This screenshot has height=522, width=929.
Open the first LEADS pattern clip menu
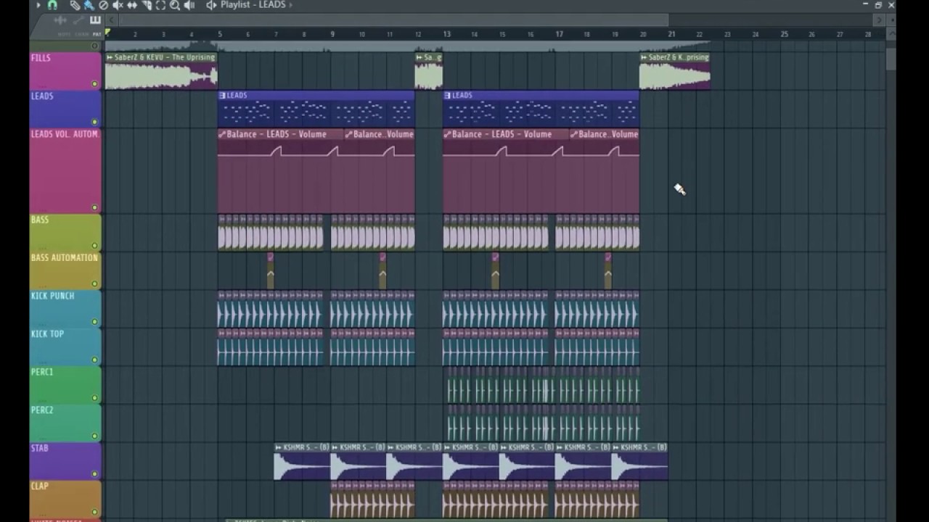[x=222, y=95]
